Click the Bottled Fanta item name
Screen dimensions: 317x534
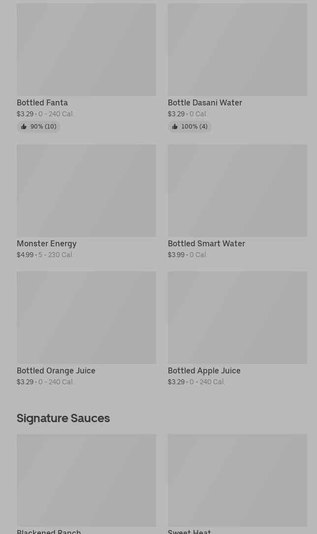pos(42,102)
